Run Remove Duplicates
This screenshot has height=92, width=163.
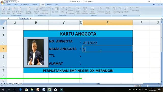(x=85, y=10)
